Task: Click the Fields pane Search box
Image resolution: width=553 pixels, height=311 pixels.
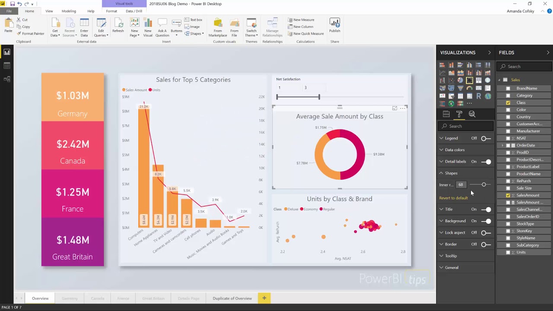Action: 524,67
